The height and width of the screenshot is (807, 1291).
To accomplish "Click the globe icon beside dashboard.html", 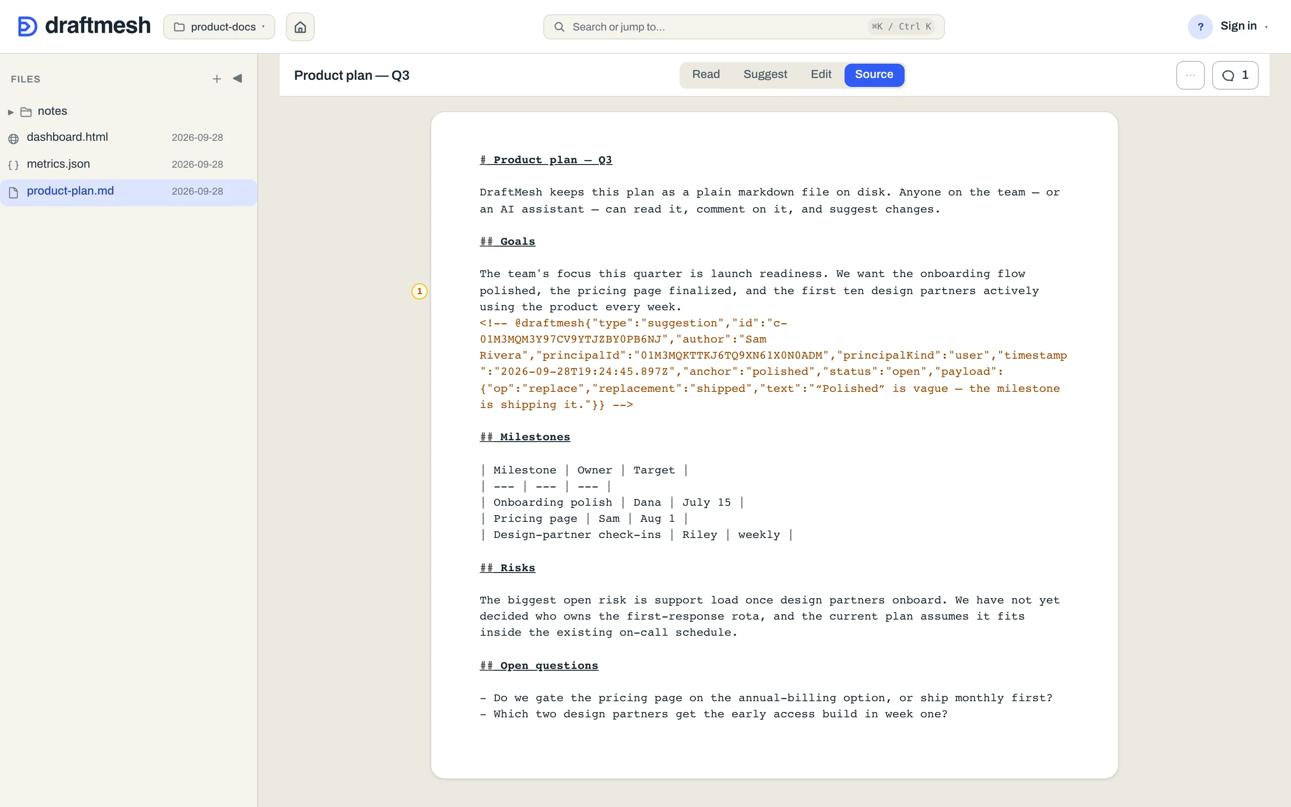I will tap(14, 139).
